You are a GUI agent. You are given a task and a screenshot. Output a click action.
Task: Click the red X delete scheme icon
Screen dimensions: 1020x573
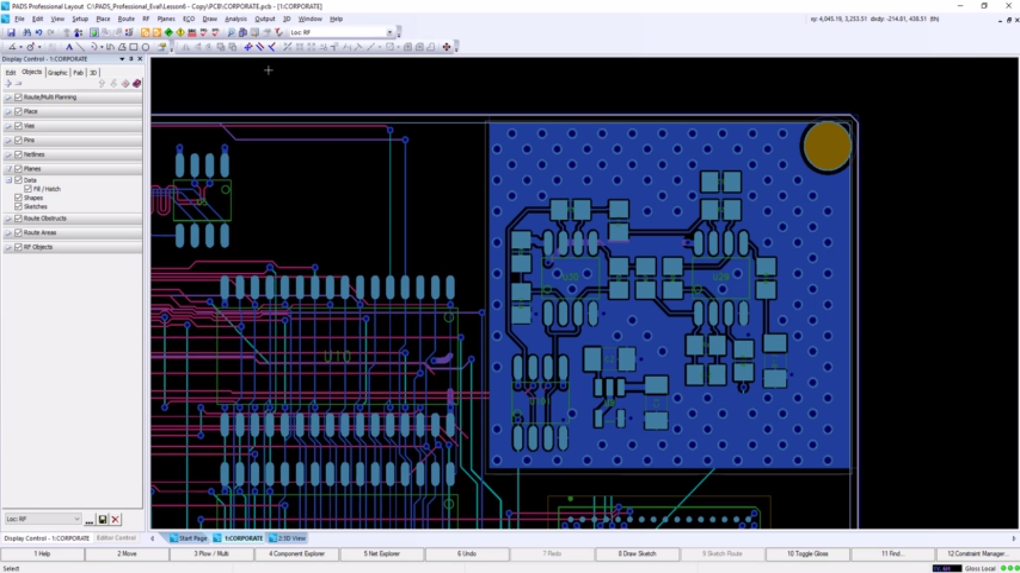115,519
